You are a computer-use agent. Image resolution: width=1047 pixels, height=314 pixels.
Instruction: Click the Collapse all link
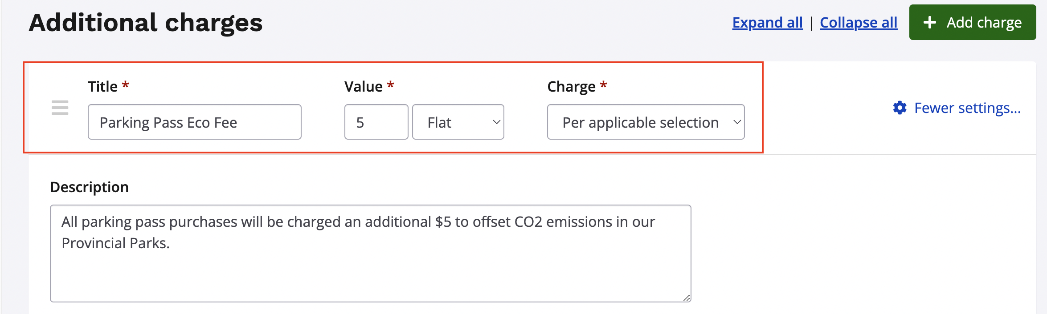click(858, 22)
